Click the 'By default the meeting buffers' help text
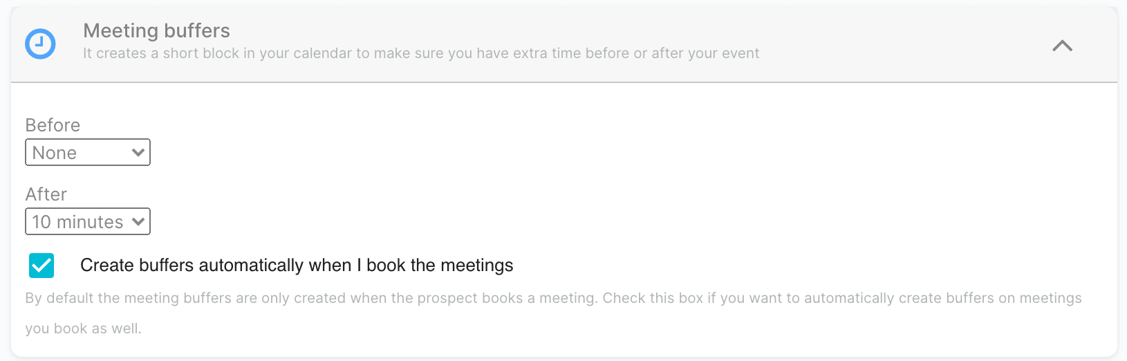 point(553,298)
